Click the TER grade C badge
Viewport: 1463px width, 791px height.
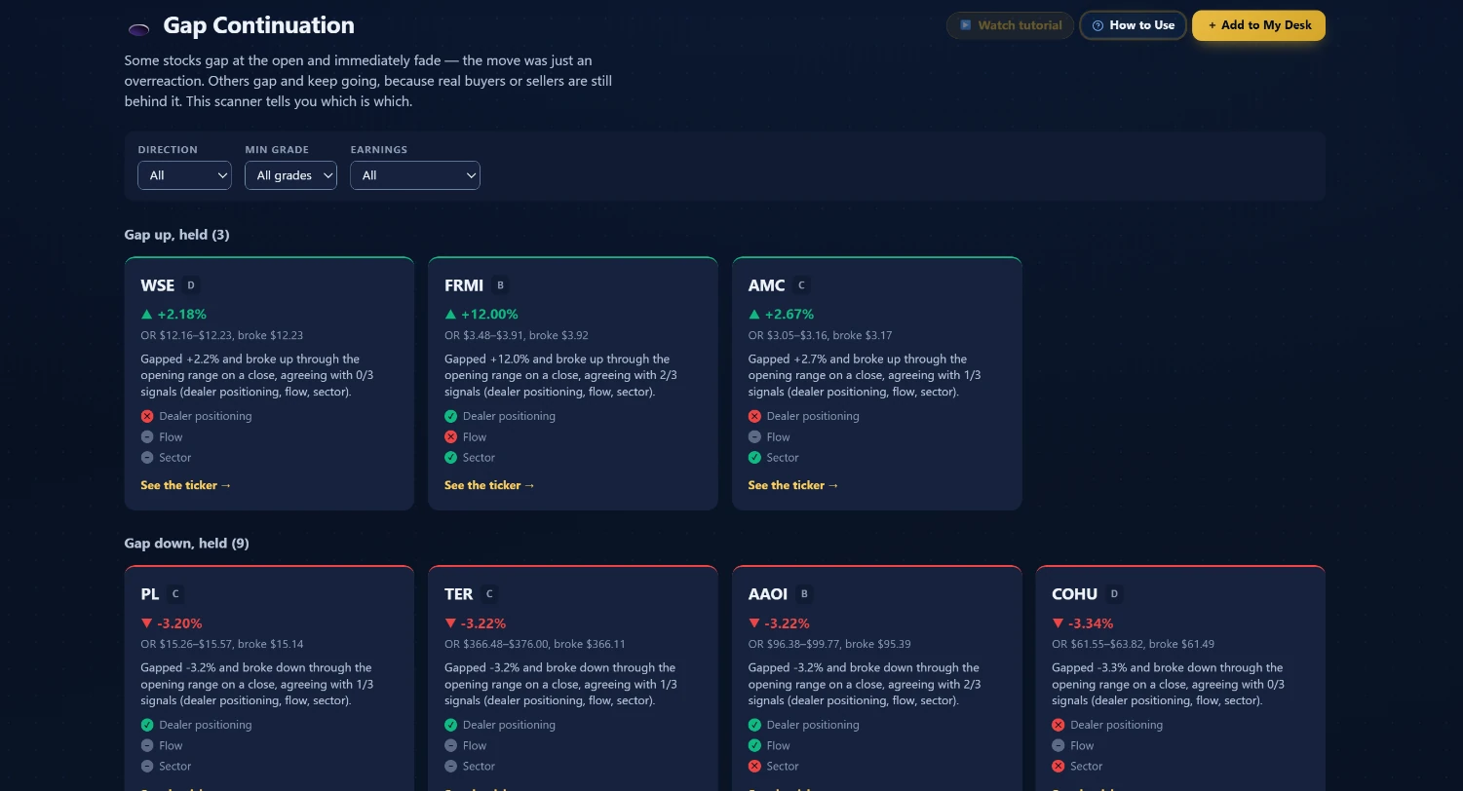(489, 594)
